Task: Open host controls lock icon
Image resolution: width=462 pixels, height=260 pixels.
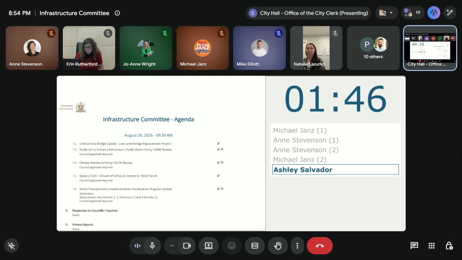Action: [449, 246]
